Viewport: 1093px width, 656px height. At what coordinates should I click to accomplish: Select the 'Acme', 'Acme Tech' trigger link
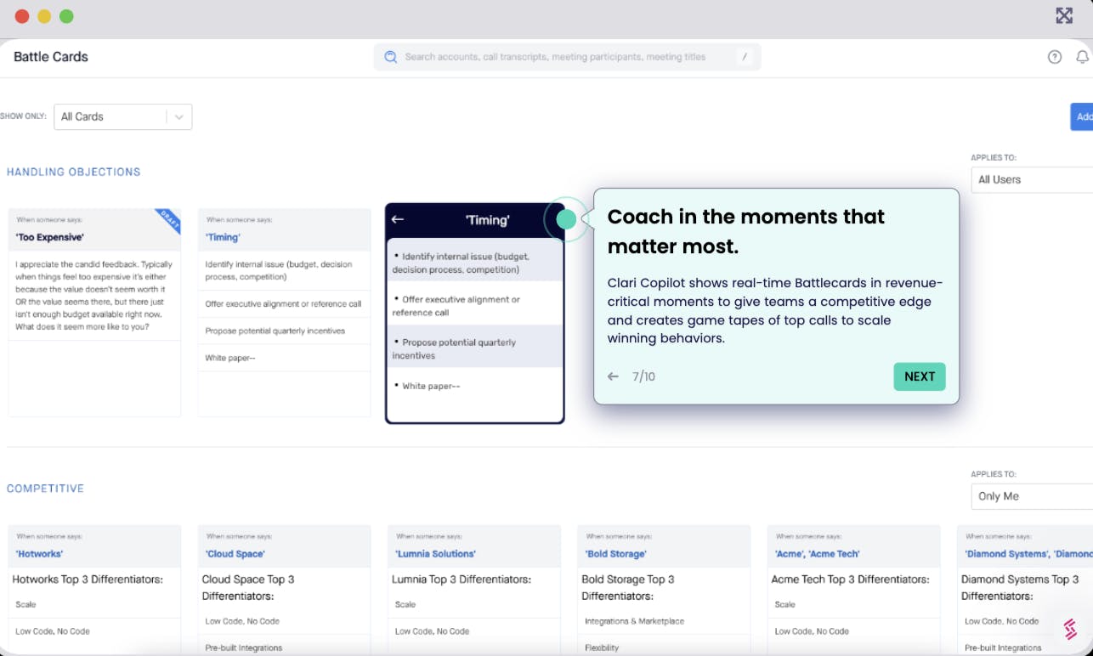pos(817,554)
